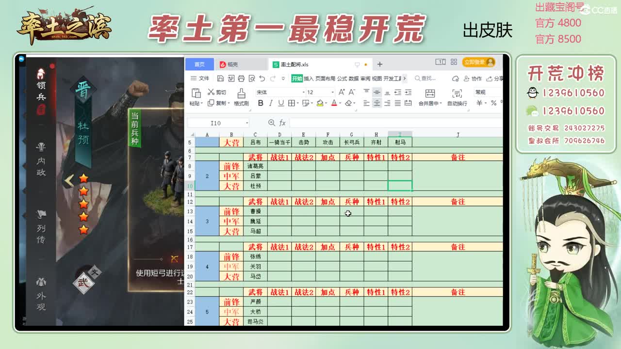Expand more ribbon tabs chevron
The width and height of the screenshot is (621, 349).
(404, 78)
